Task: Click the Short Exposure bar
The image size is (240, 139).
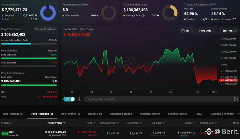Action: click(29, 66)
